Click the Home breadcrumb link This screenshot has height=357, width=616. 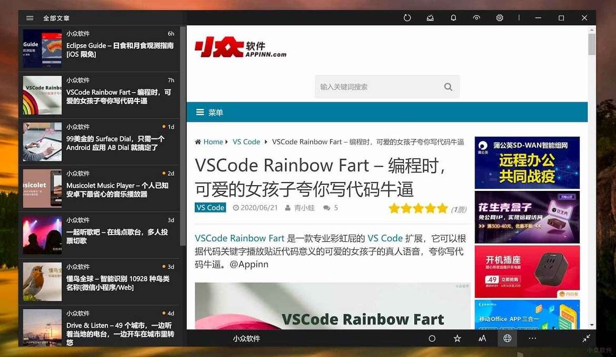pos(213,141)
